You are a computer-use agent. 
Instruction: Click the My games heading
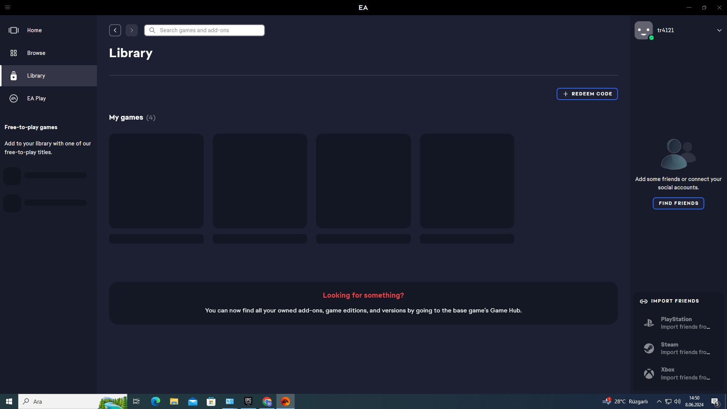point(126,117)
